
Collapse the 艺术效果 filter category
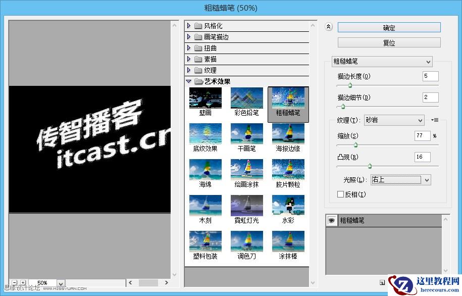[189, 81]
